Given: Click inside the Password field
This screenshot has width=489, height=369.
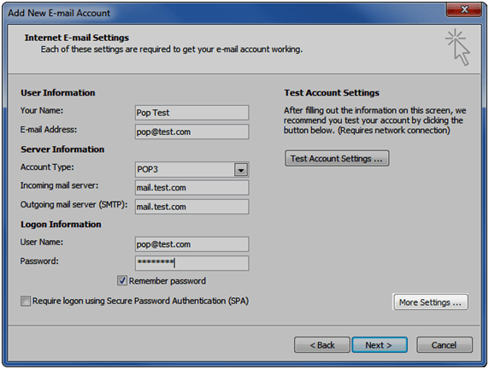Looking at the screenshot, I should (x=191, y=263).
